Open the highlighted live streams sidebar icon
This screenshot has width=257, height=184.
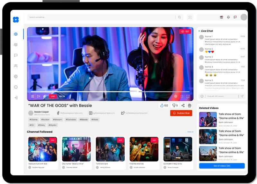[x=16, y=34]
